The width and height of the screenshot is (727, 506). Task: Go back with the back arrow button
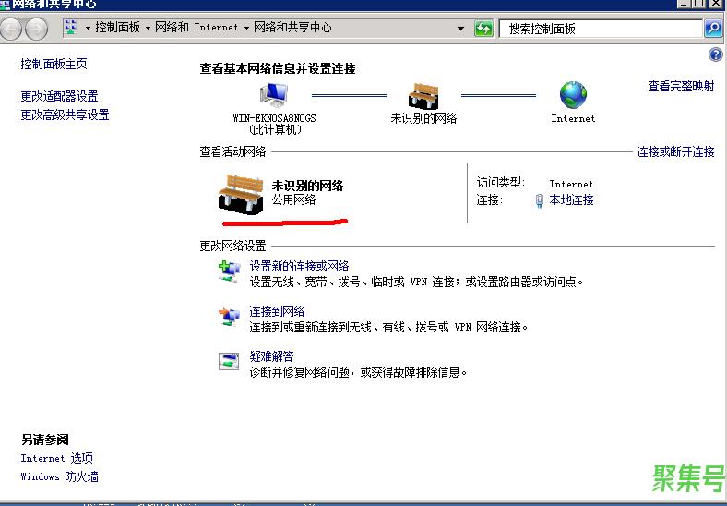click(12, 29)
